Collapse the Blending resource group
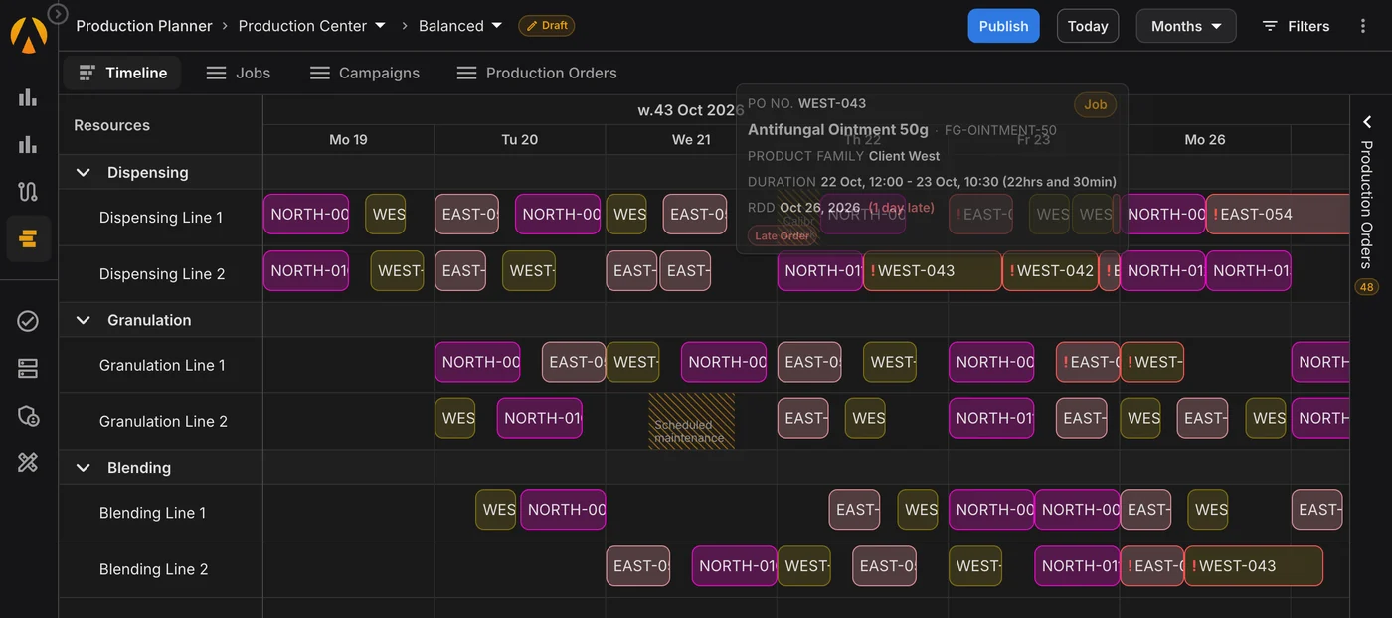The image size is (1392, 618). [x=84, y=468]
